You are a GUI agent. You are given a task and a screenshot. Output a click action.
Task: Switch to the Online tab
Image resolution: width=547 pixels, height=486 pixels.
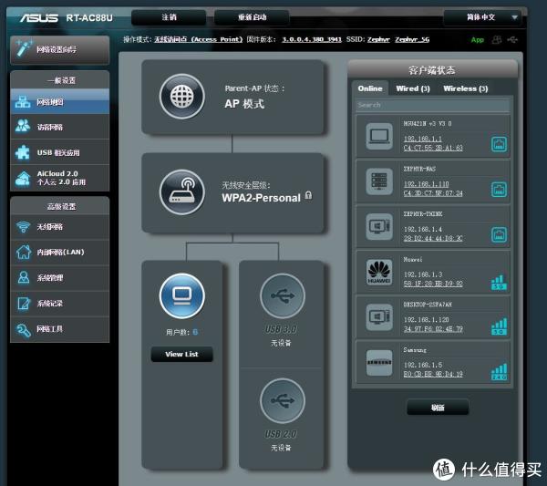pyautogui.click(x=370, y=88)
